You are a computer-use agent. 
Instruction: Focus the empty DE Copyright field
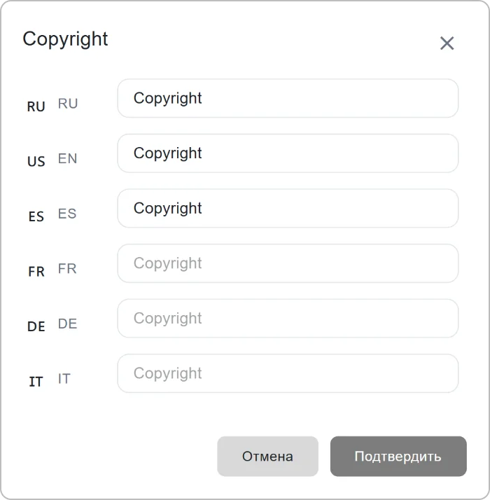(x=288, y=318)
